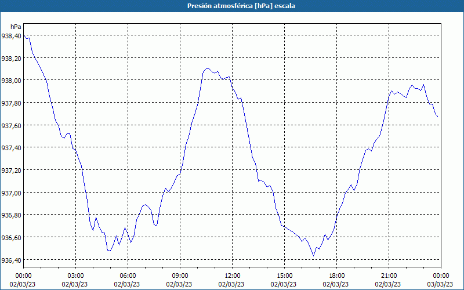Select the 06:00 time label
This screenshot has height=290, width=464.
tap(128, 276)
